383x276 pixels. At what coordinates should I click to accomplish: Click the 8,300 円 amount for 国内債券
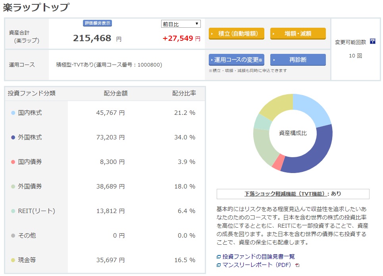112,162
